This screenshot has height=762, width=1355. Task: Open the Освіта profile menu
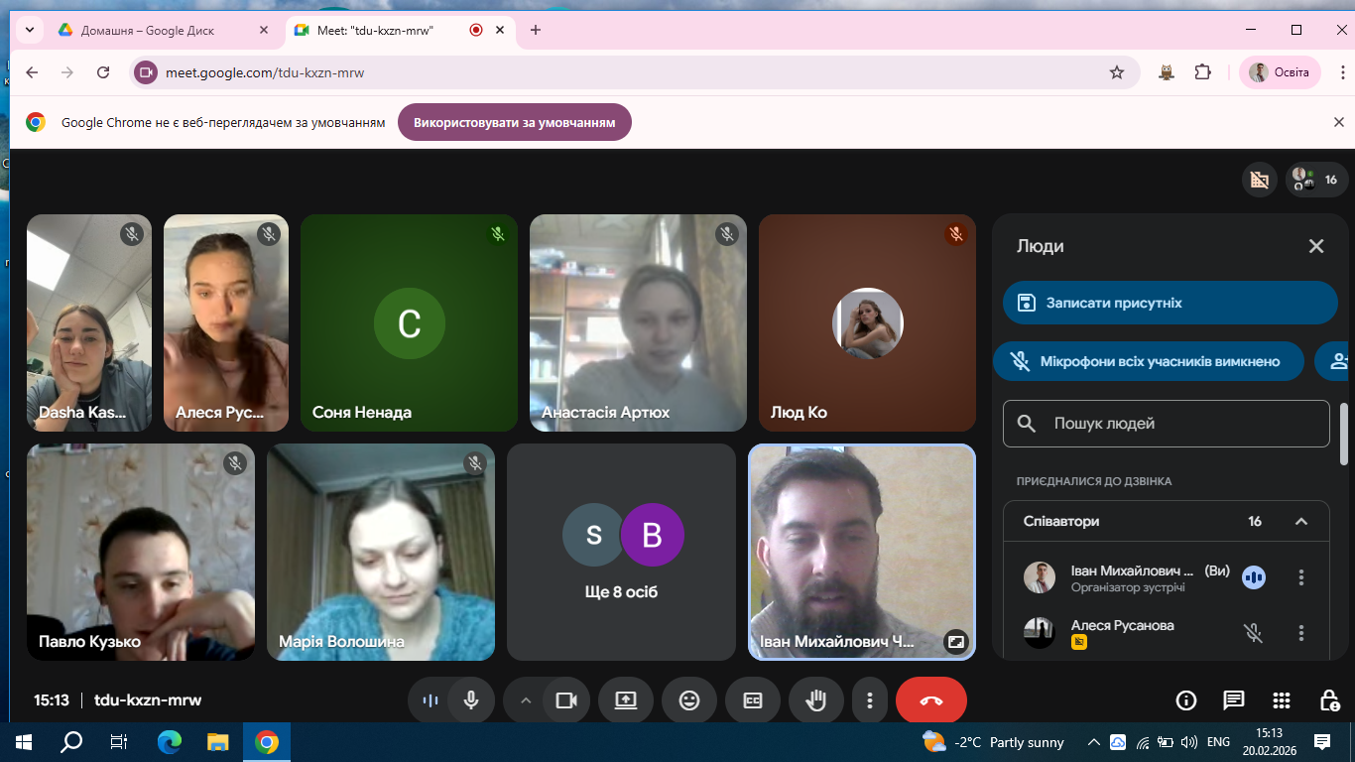[x=1280, y=72]
